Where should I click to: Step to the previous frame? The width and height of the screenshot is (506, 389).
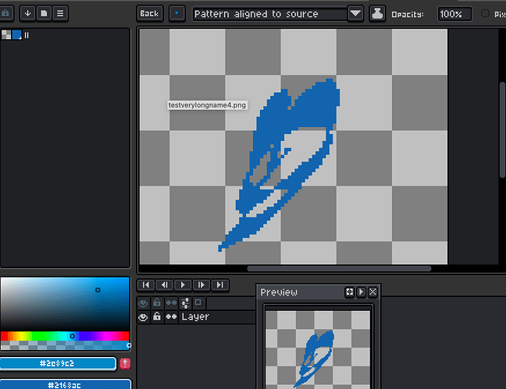point(164,285)
